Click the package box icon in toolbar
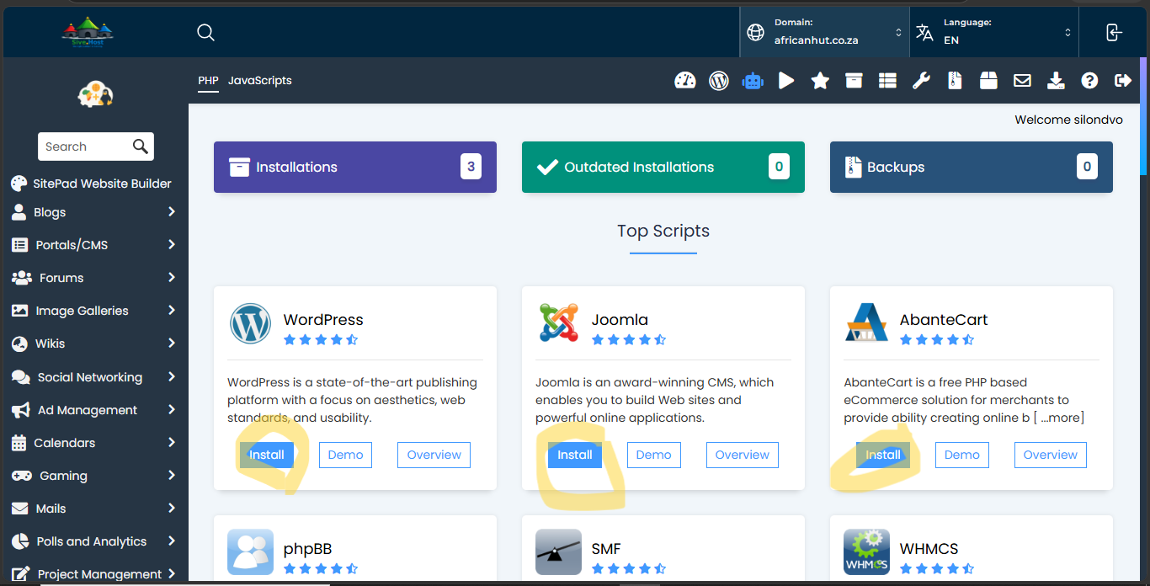Screen dimensions: 1150x586 point(988,80)
